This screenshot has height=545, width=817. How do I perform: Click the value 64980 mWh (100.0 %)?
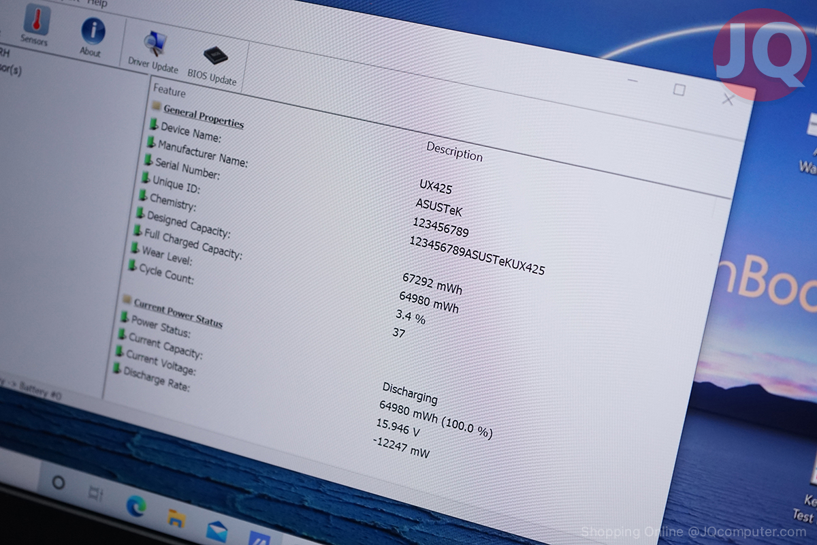[x=436, y=419]
